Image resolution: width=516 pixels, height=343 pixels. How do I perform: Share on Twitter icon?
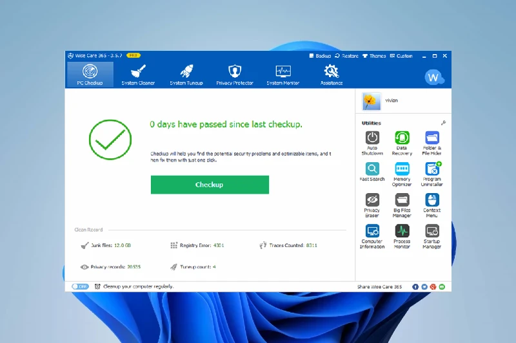424,286
